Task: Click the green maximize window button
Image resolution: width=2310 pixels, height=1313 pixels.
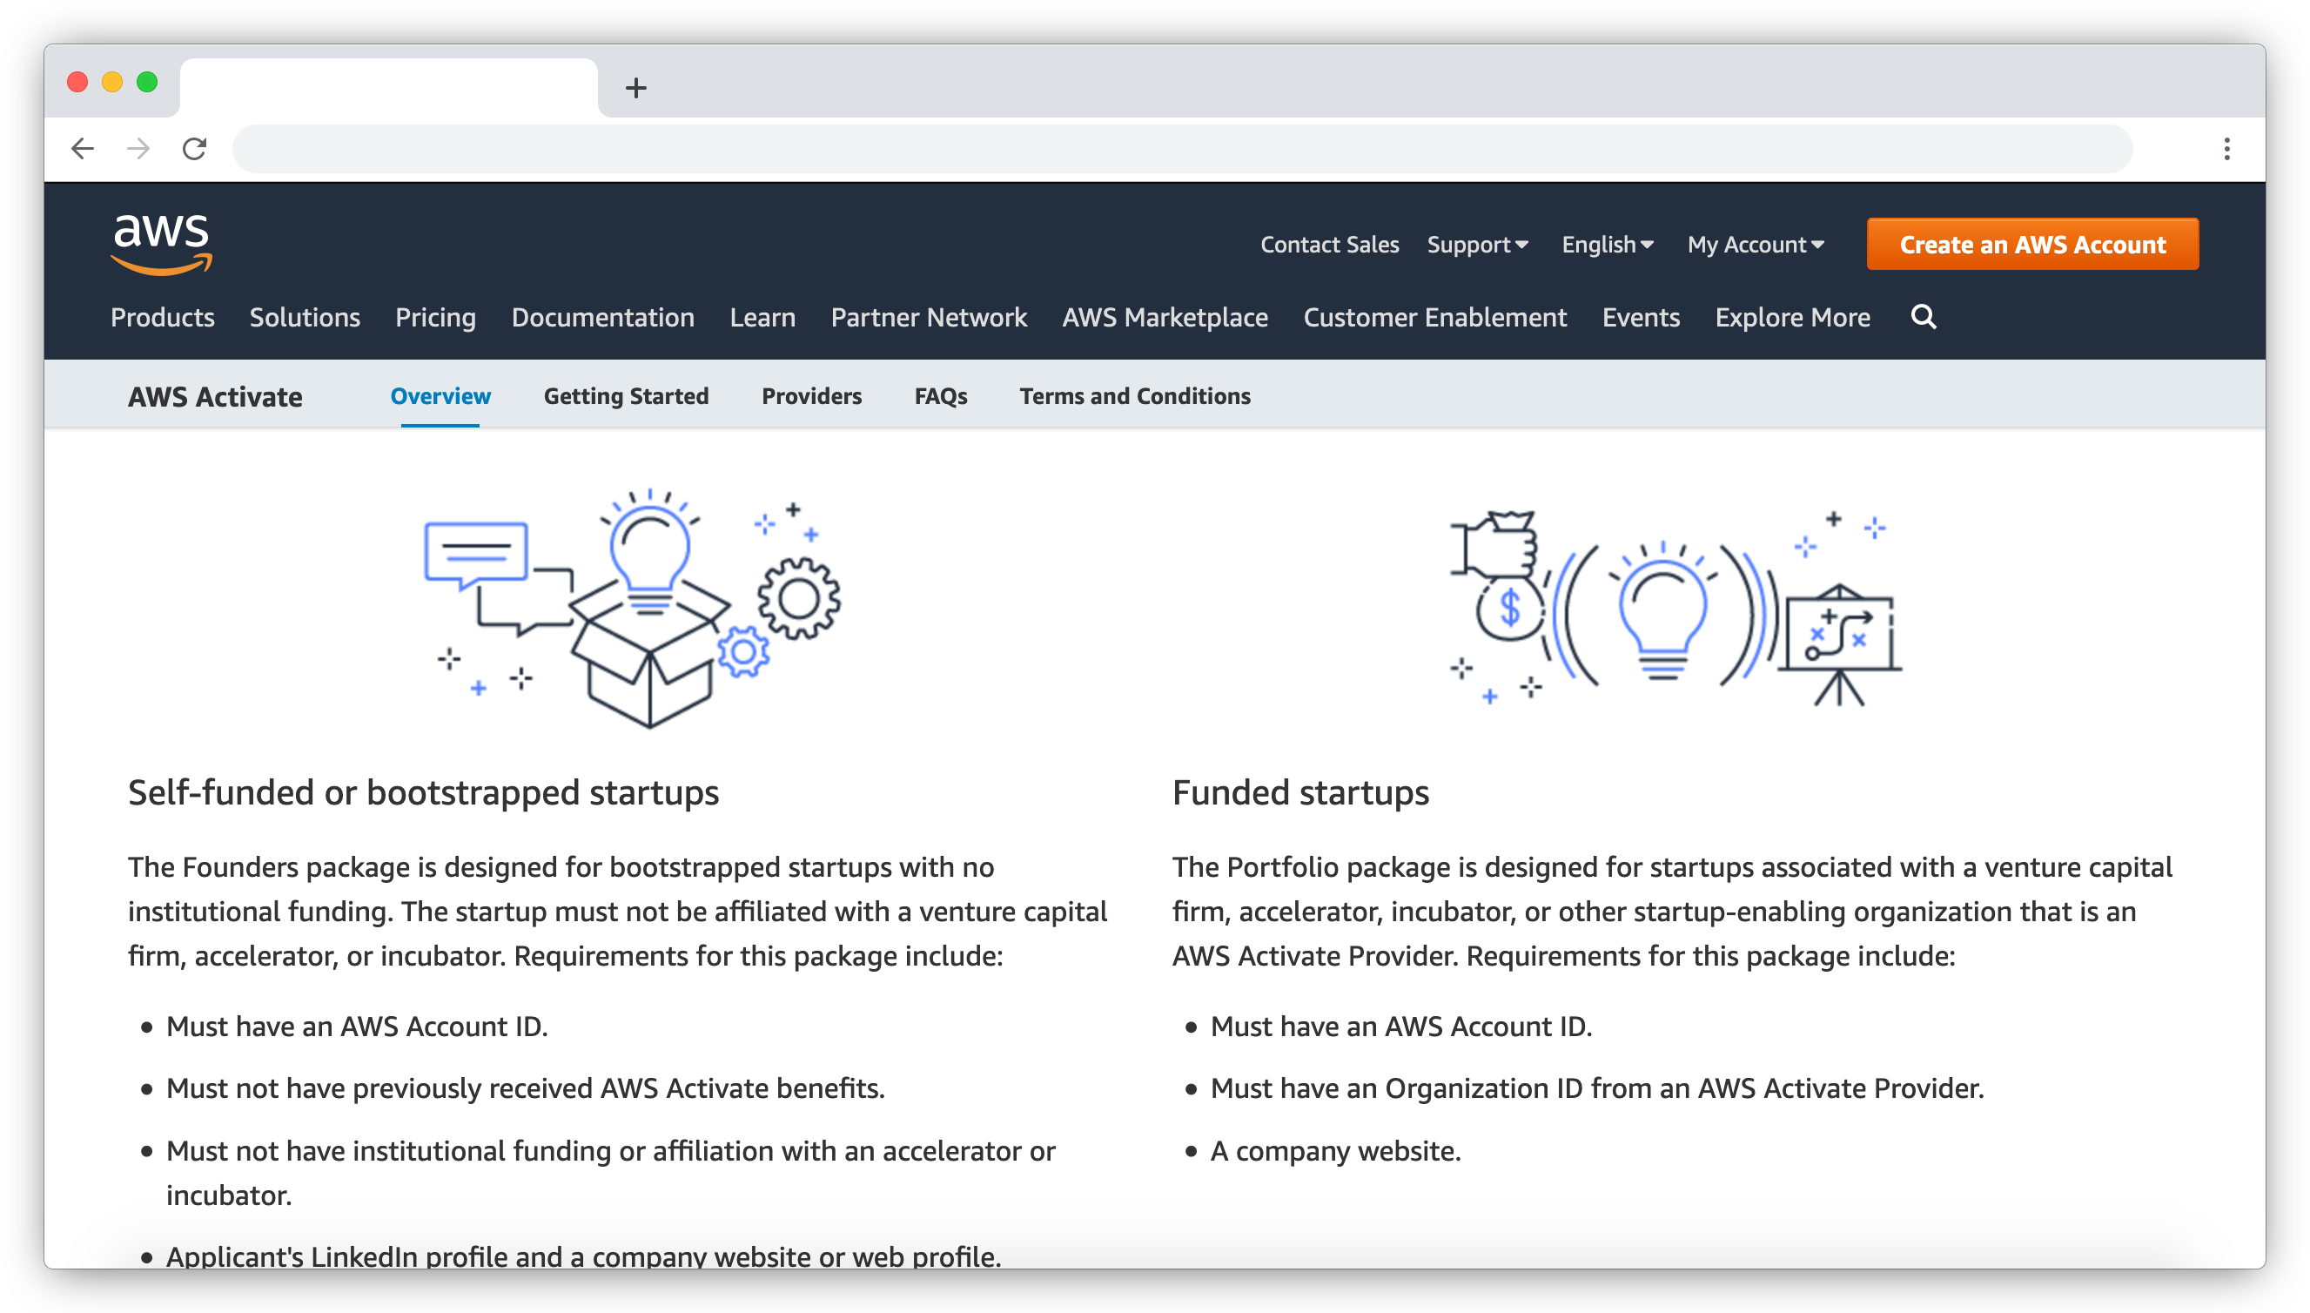Action: [147, 82]
